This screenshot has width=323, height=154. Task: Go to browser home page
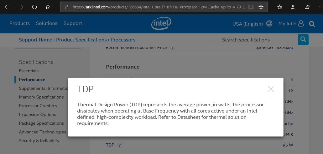tap(48, 7)
